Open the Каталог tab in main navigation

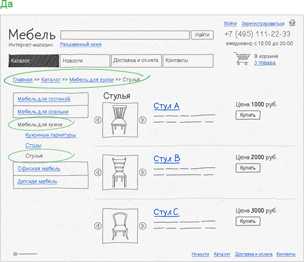point(34,61)
